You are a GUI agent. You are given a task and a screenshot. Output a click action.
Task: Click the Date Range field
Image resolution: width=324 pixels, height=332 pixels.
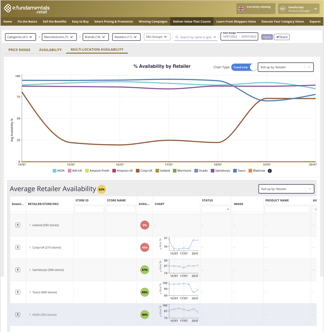click(x=239, y=37)
